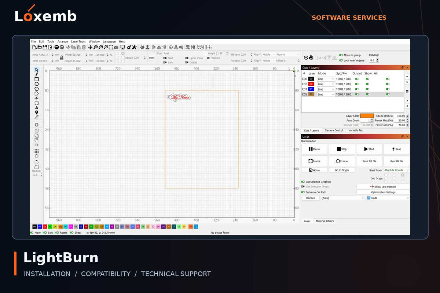This screenshot has width=440, height=293.
Task: Click the Start button in Laser panel
Action: click(370, 149)
